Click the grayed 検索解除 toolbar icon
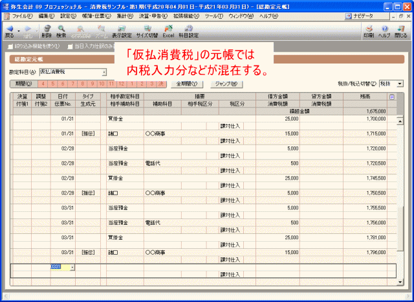Viewport: 414px width, 302px height. [80, 29]
